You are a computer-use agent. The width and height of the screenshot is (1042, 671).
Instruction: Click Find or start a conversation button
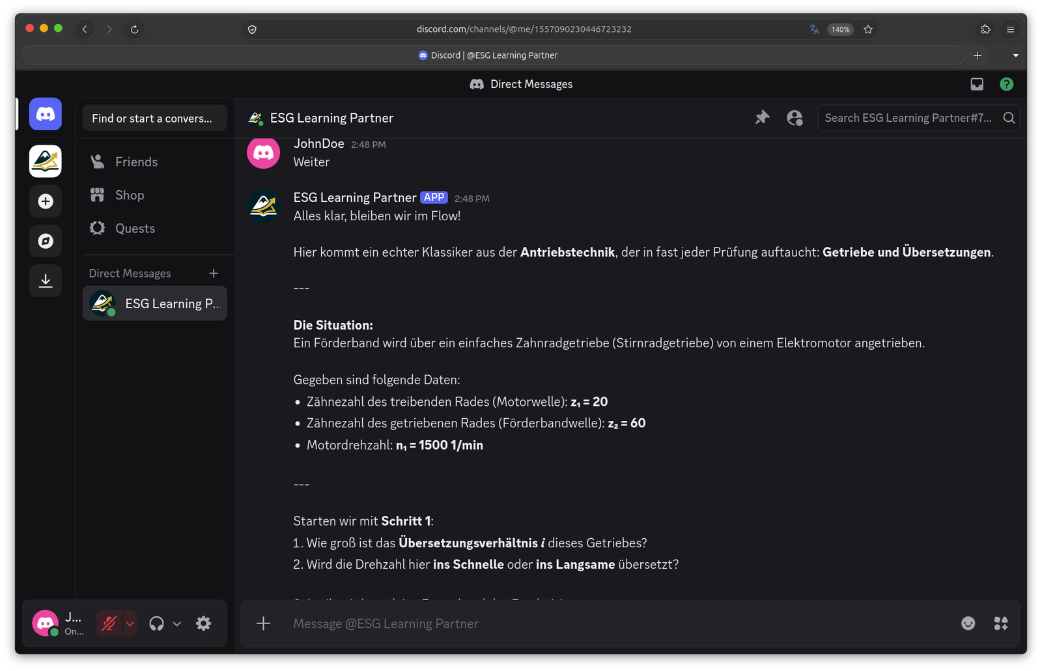click(x=154, y=118)
